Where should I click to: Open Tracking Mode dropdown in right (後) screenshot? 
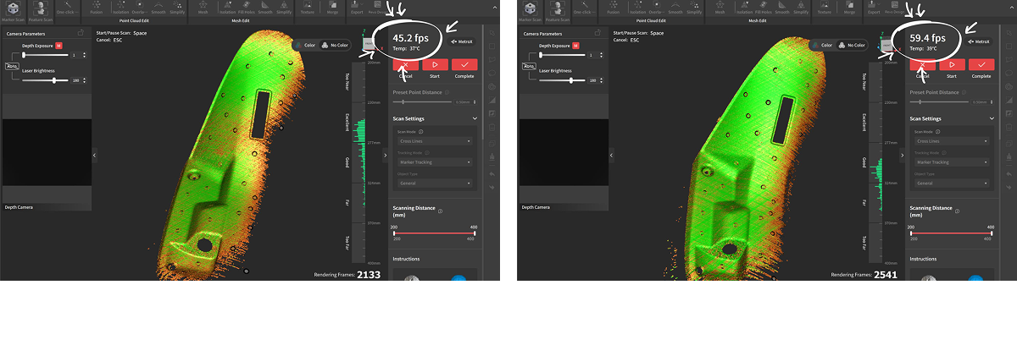[950, 162]
